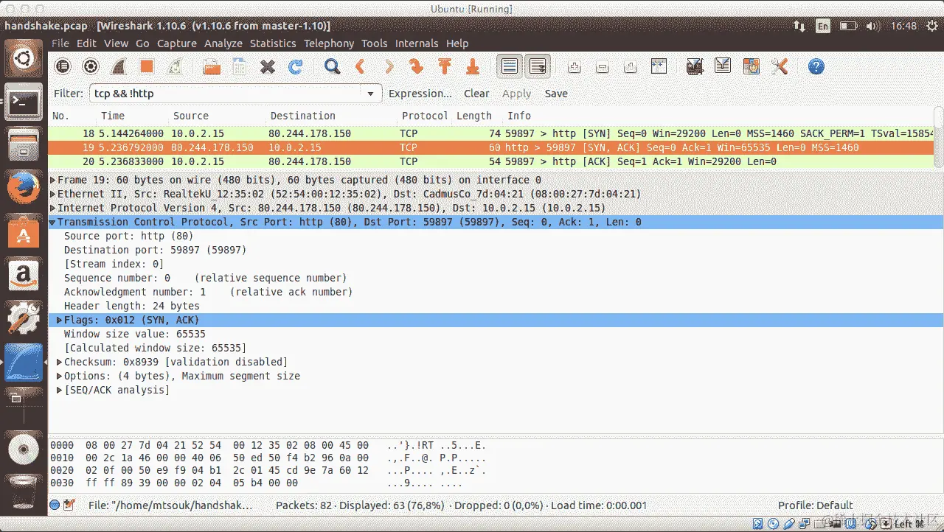Viewport: 944px width, 532px height.
Task: Reload this capture file
Action: pyautogui.click(x=296, y=67)
